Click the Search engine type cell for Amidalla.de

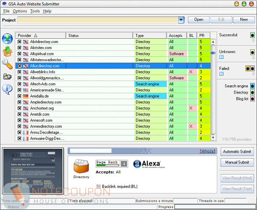151,96
